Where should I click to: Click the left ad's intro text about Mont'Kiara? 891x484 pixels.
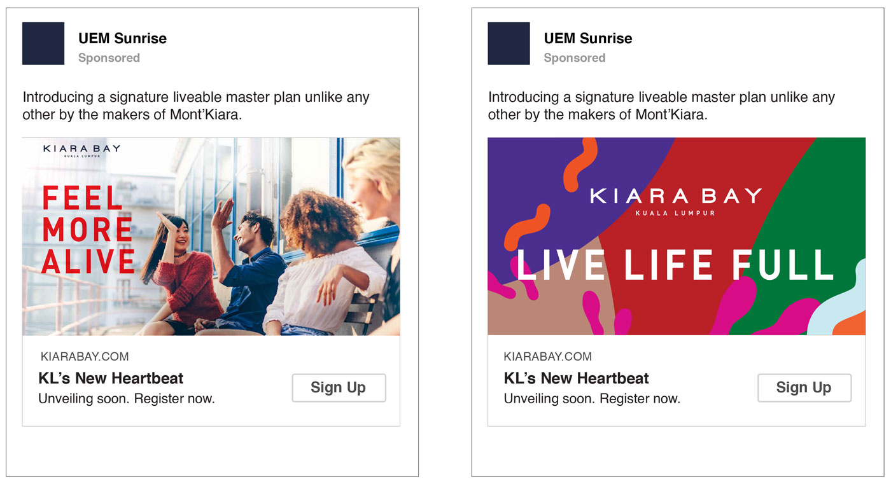click(196, 106)
